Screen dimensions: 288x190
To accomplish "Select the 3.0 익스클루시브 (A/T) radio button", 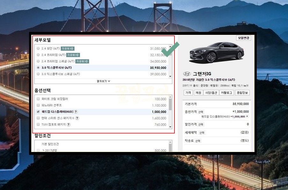I will click(38, 67).
